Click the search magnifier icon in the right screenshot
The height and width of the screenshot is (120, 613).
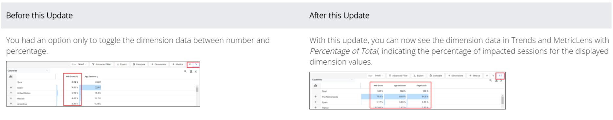click(491, 80)
